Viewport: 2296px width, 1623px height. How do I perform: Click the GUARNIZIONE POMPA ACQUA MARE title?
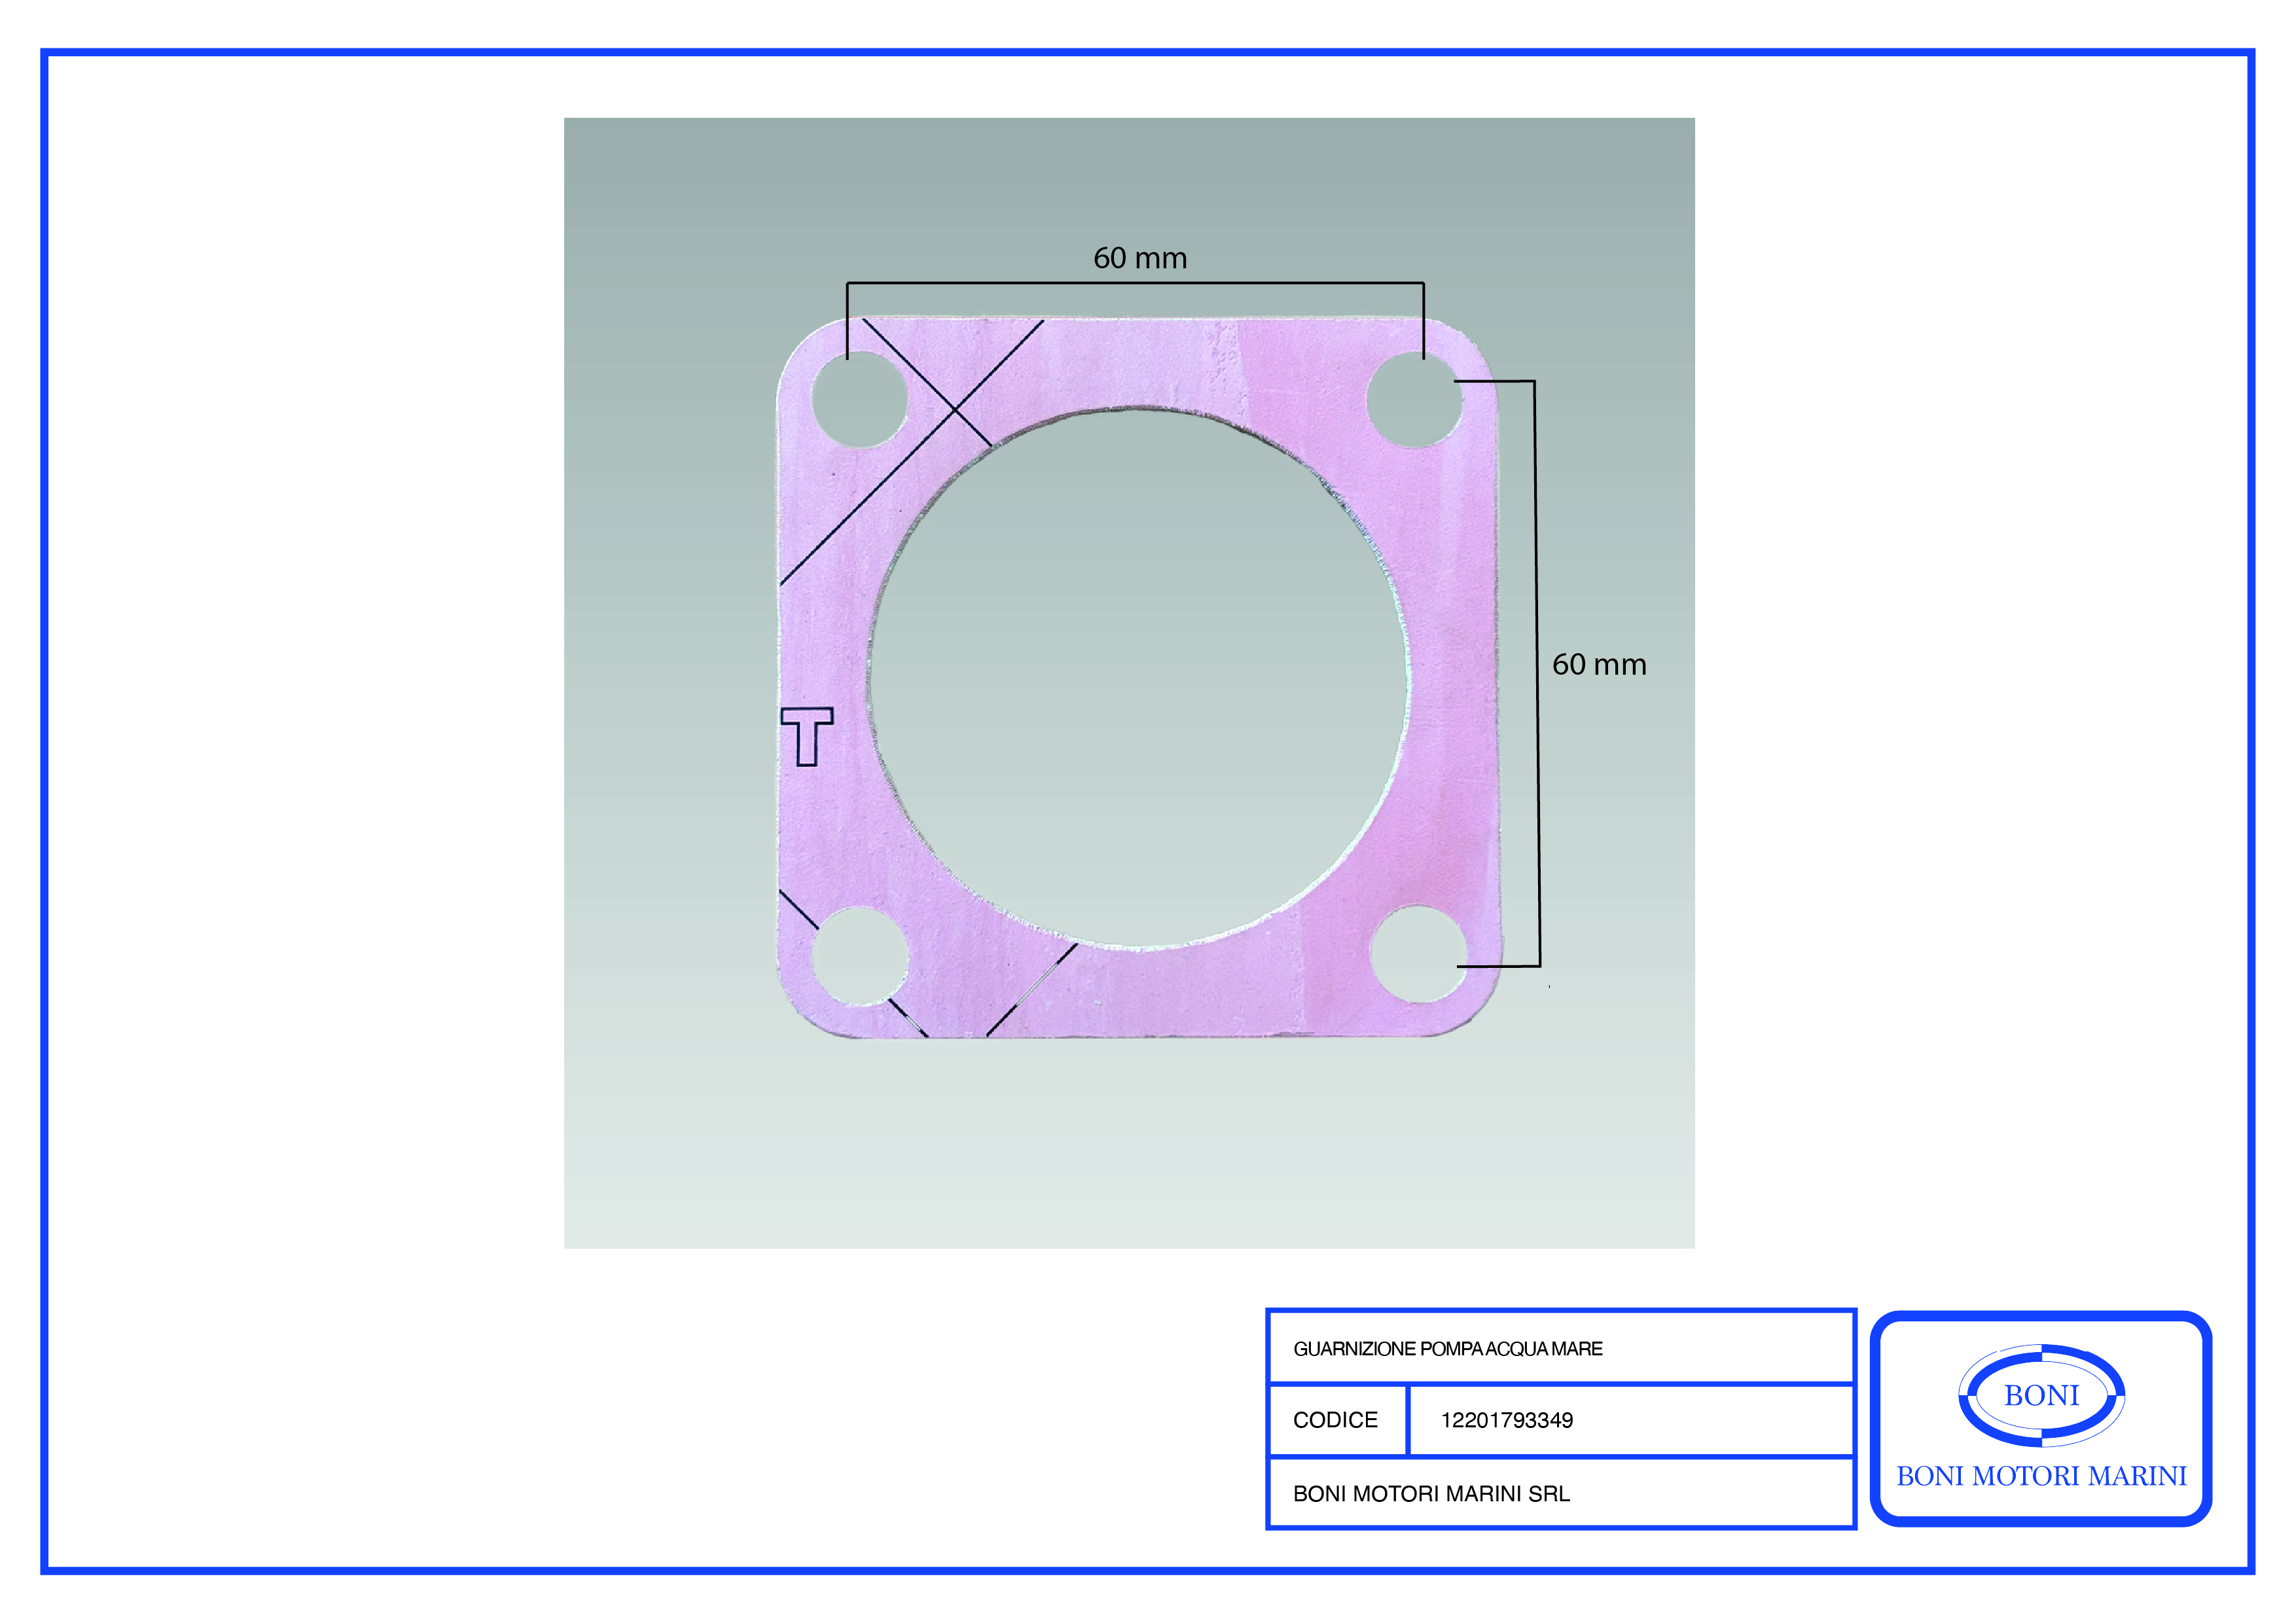pyautogui.click(x=1447, y=1348)
